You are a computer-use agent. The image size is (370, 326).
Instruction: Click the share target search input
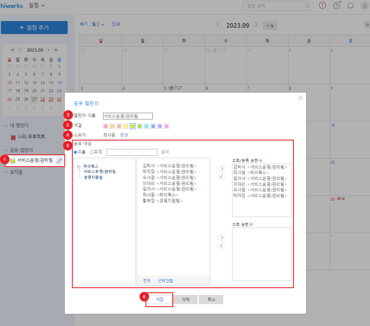[132, 152]
